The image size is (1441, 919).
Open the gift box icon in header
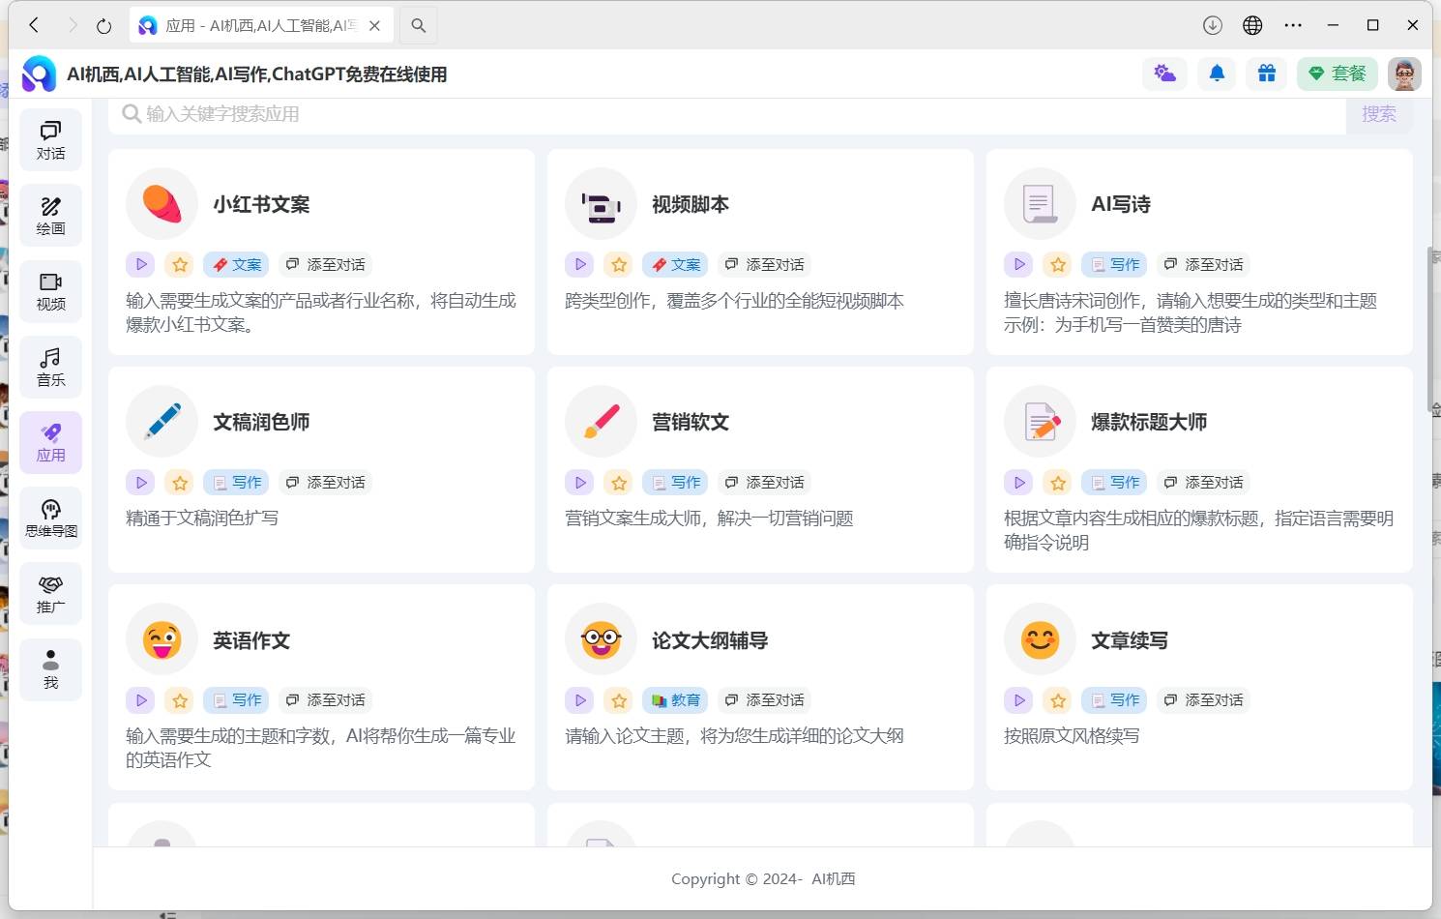pos(1266,74)
